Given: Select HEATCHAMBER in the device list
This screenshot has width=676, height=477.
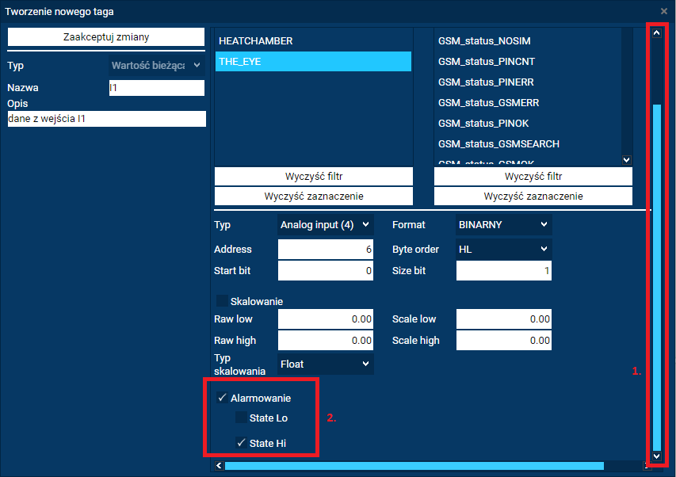Looking at the screenshot, I should 313,40.
